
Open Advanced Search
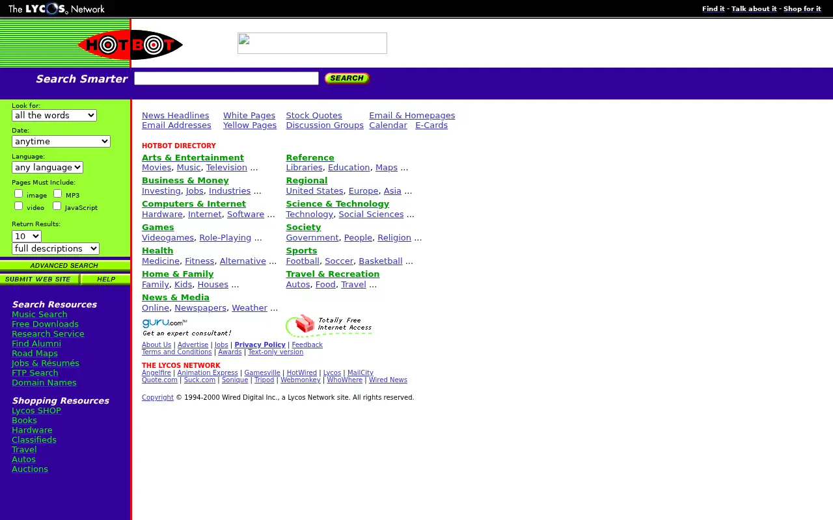point(65,265)
